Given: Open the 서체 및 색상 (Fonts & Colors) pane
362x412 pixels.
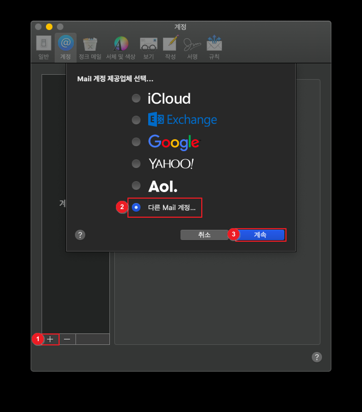Looking at the screenshot, I should tap(121, 47).
